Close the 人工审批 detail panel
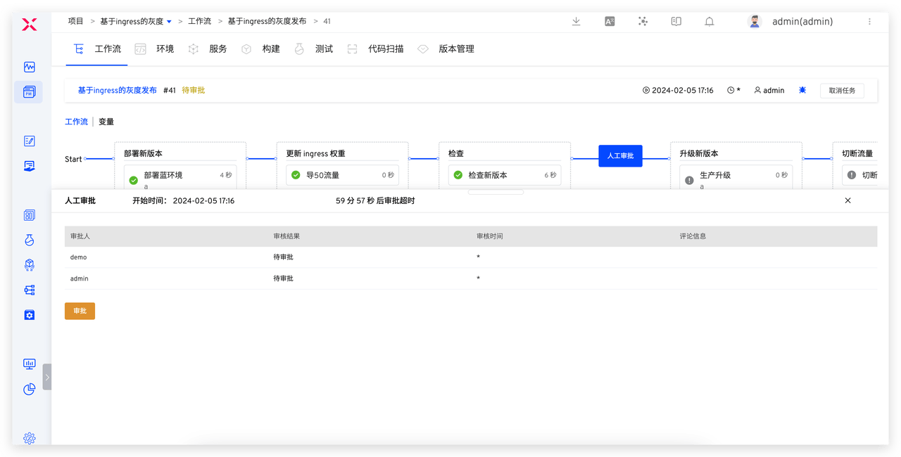The width and height of the screenshot is (901, 457). point(848,200)
